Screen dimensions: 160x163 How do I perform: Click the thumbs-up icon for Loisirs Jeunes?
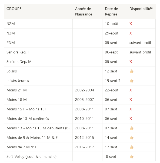(132, 81)
